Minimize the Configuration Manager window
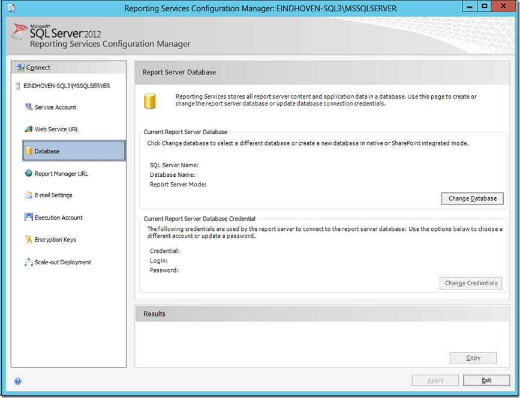 pyautogui.click(x=470, y=7)
